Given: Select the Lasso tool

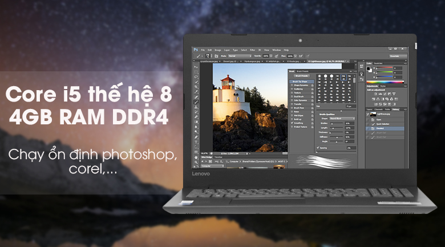Looking at the screenshot, I should [x=196, y=77].
